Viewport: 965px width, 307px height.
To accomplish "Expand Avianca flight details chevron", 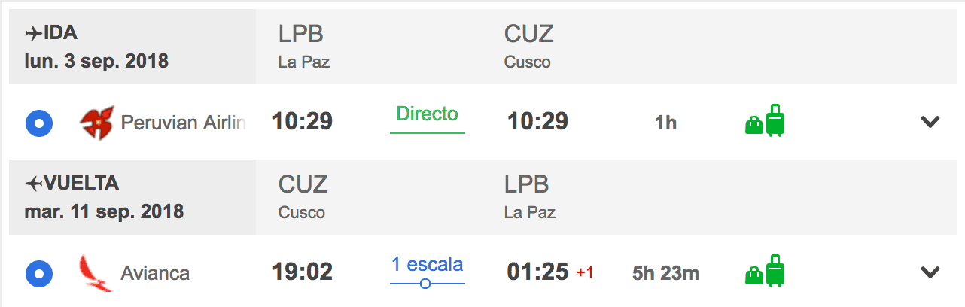I will (931, 272).
